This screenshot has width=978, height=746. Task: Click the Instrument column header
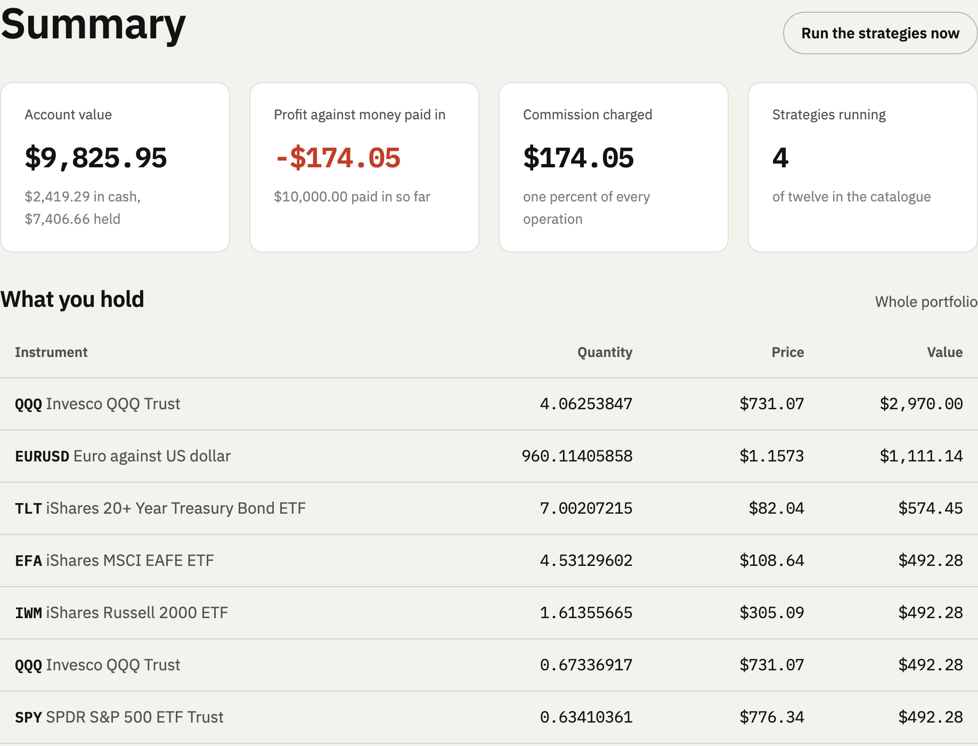pos(51,352)
